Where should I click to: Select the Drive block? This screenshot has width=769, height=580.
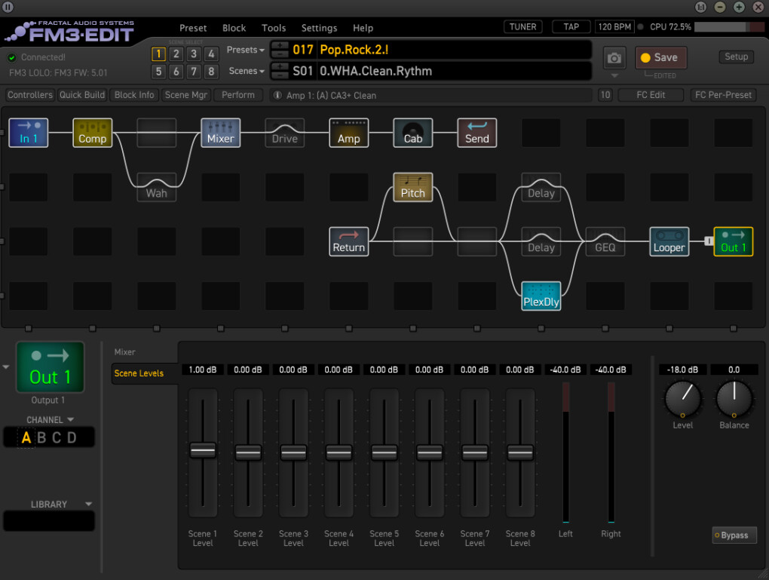(x=284, y=133)
